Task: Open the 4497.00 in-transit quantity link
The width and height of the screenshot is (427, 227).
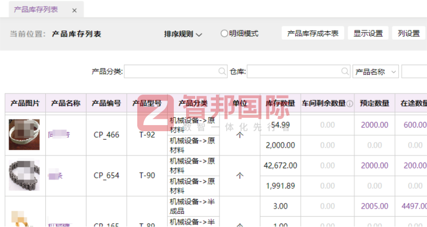Action: [414, 206]
